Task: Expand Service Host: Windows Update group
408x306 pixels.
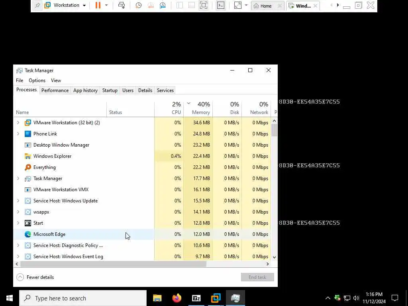Action: [x=18, y=201]
